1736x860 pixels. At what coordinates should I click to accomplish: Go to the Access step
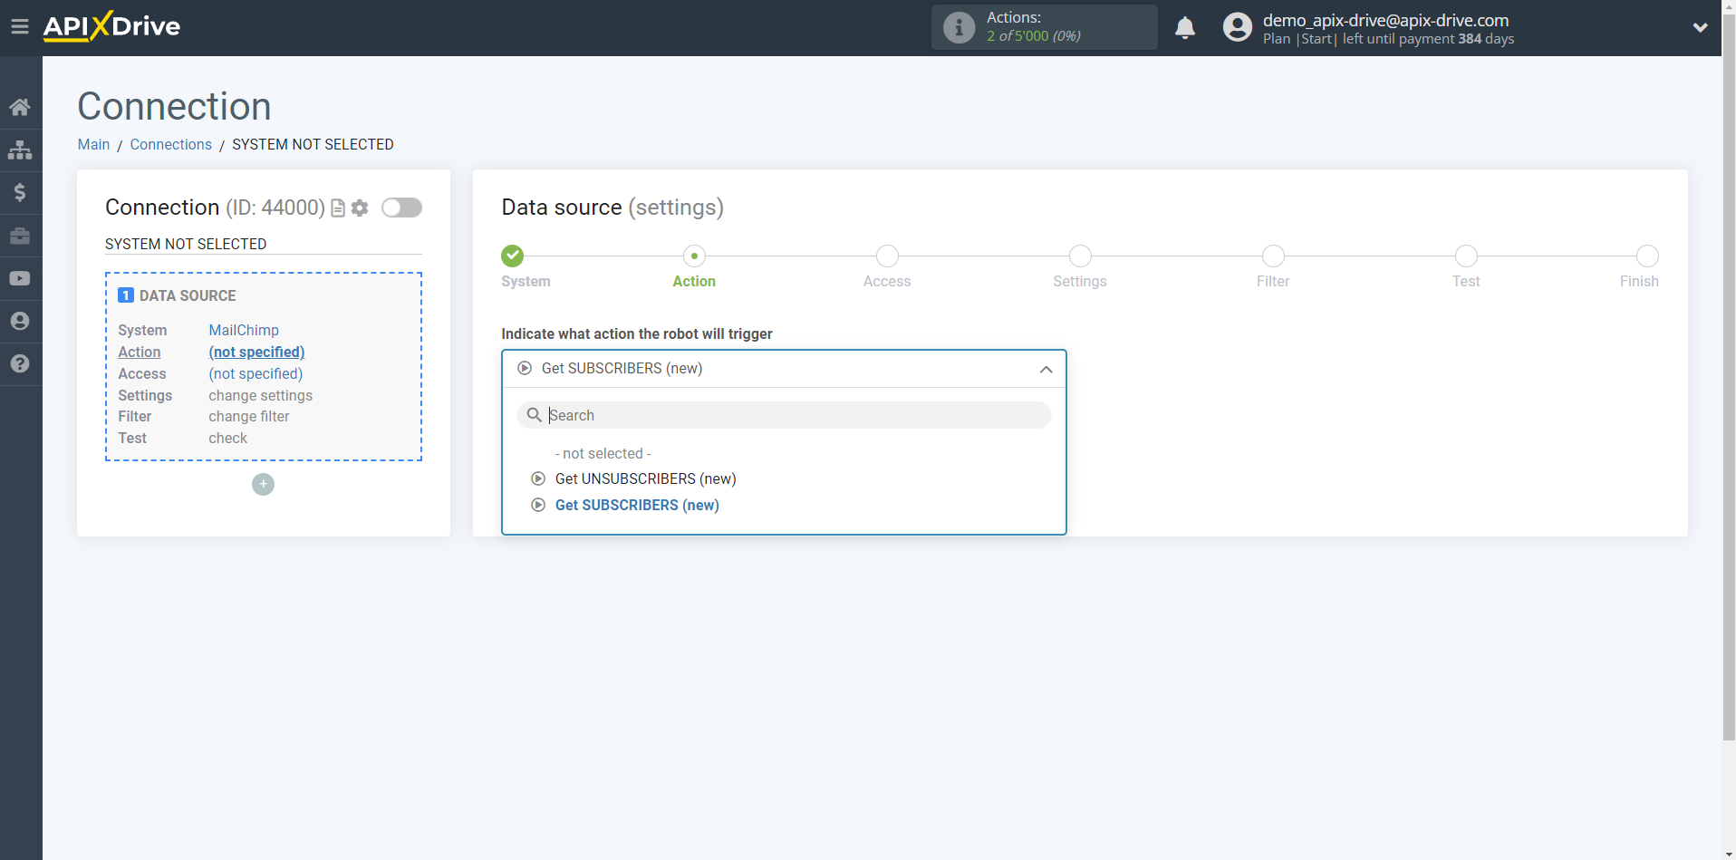coord(887,256)
